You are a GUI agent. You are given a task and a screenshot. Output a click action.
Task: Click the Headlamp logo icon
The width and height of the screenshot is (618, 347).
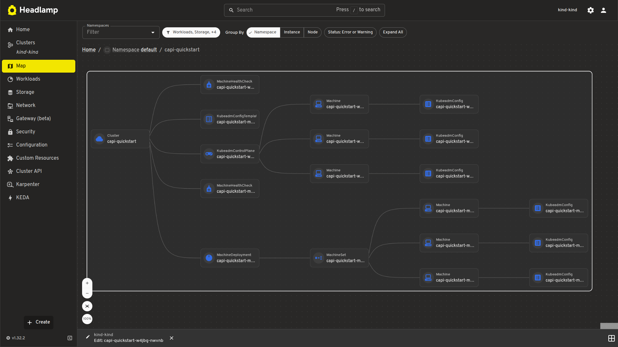tap(12, 10)
